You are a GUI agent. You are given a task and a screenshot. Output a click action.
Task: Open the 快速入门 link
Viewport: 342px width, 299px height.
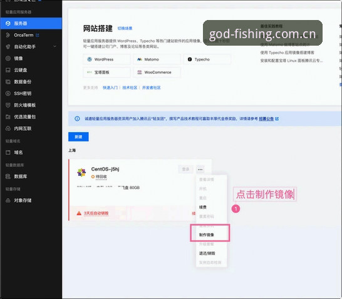[110, 88]
